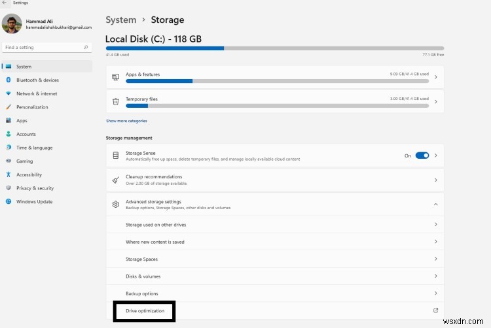
Task: Click the Privacy & security shield icon
Action: pyautogui.click(x=9, y=188)
